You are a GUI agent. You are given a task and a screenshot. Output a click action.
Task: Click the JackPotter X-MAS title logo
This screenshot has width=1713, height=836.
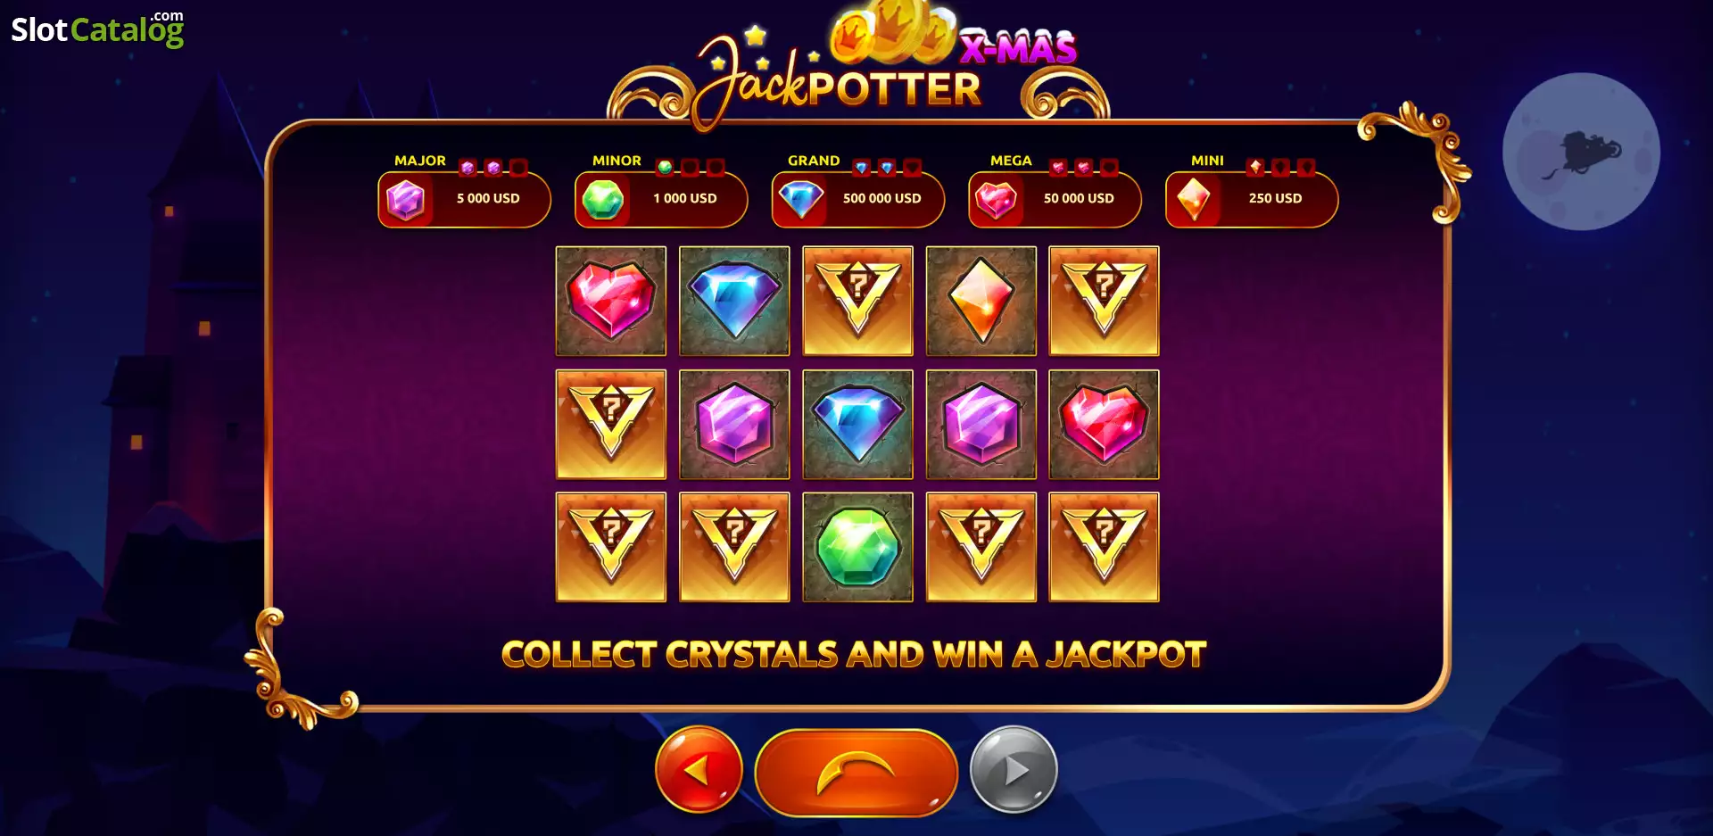(x=858, y=67)
